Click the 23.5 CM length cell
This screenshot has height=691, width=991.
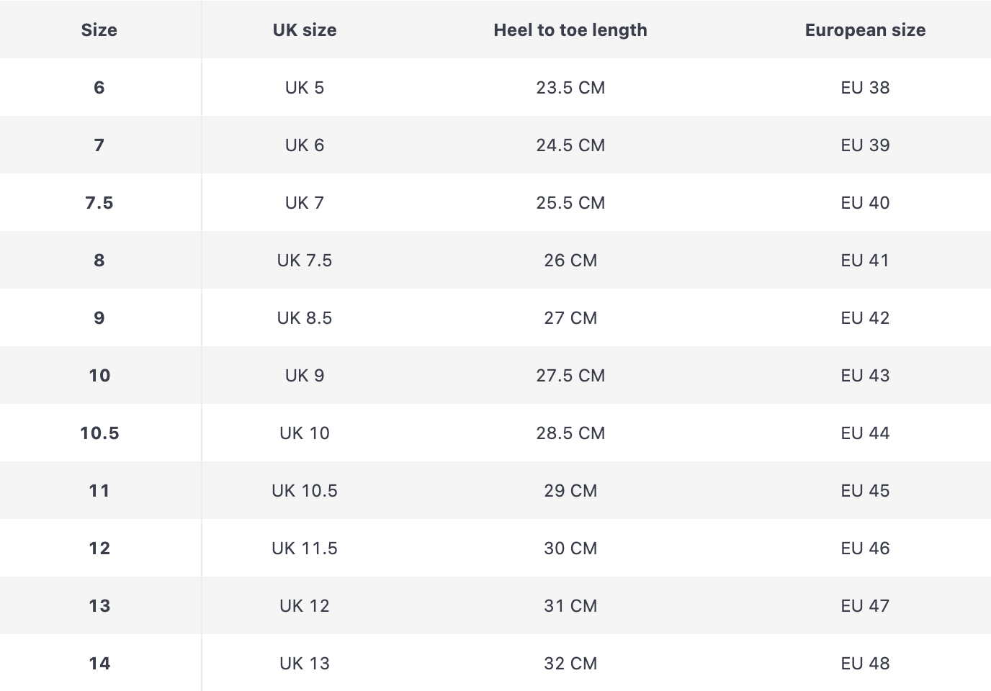point(570,87)
